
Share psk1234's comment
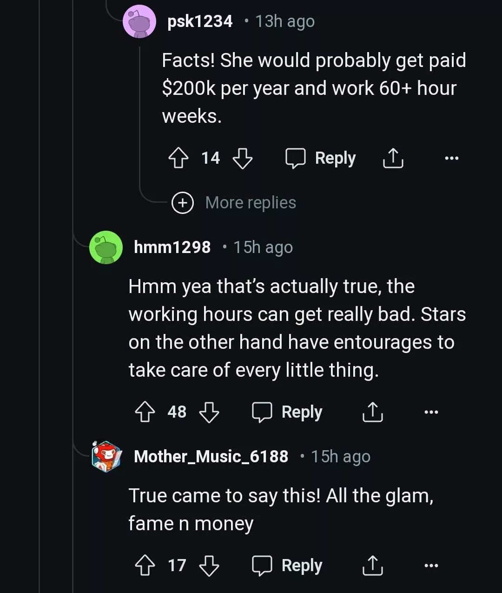click(393, 158)
